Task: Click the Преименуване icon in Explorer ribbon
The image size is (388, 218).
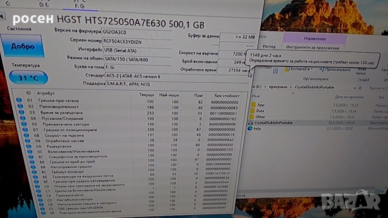Action: click(x=321, y=70)
